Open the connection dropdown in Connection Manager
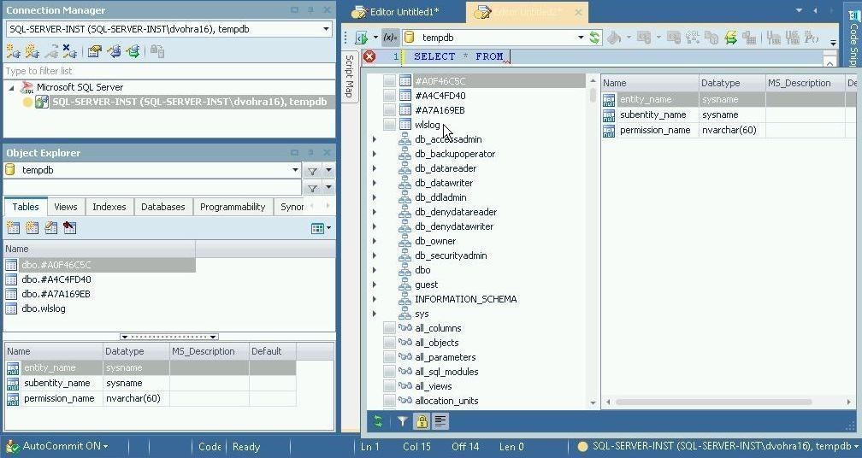The width and height of the screenshot is (862, 458). pos(326,29)
